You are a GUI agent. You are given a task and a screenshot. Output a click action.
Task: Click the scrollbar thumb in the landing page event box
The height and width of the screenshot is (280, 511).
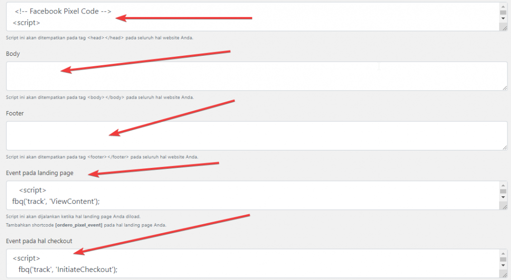pyautogui.click(x=503, y=191)
